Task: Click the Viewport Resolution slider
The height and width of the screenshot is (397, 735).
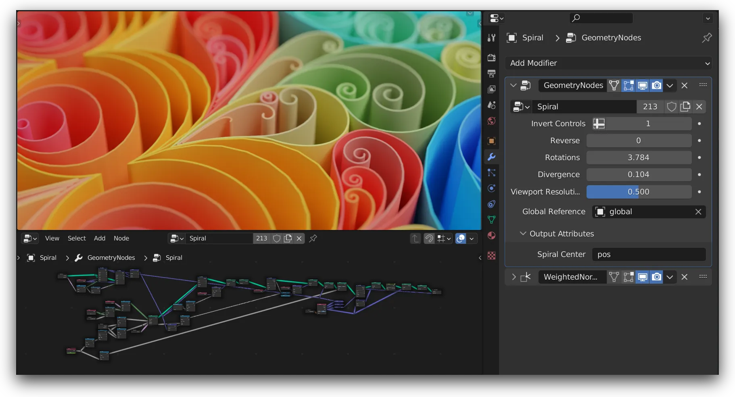Action: (x=639, y=192)
